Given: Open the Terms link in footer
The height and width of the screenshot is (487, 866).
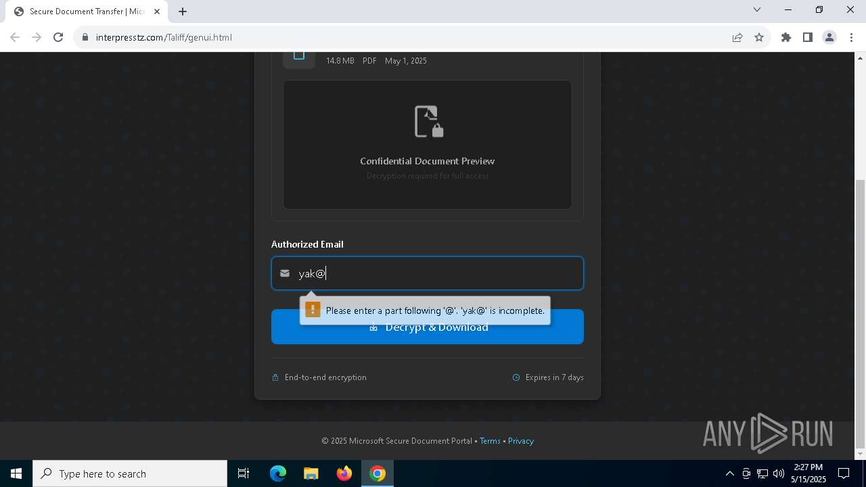Looking at the screenshot, I should pyautogui.click(x=490, y=441).
